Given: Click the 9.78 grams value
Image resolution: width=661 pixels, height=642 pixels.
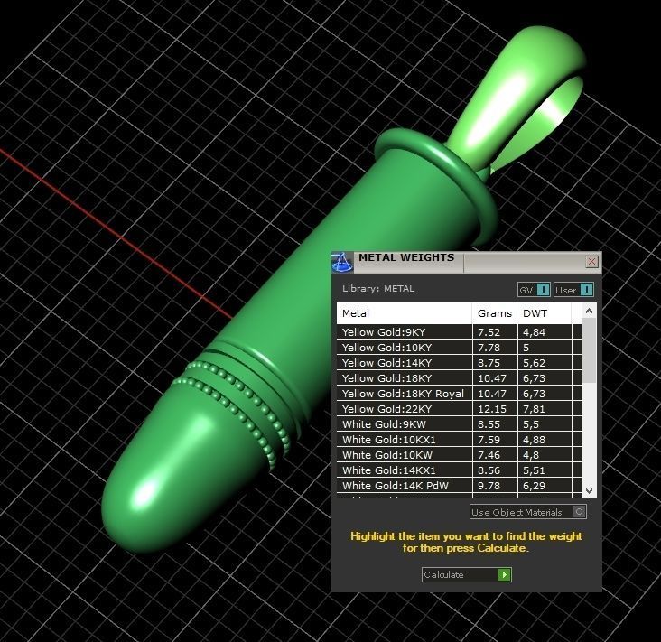Looking at the screenshot, I should point(489,486).
